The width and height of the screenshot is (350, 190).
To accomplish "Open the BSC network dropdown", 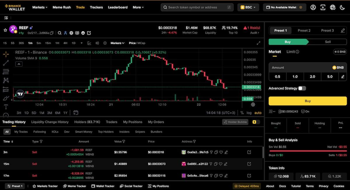I will pyautogui.click(x=248, y=7).
